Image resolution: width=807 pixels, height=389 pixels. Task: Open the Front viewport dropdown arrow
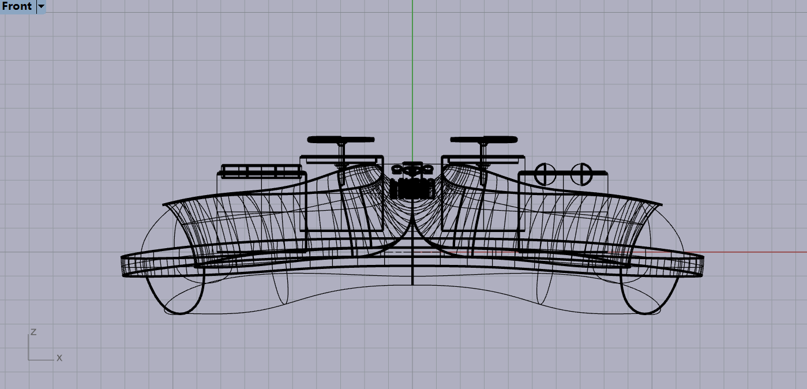41,7
